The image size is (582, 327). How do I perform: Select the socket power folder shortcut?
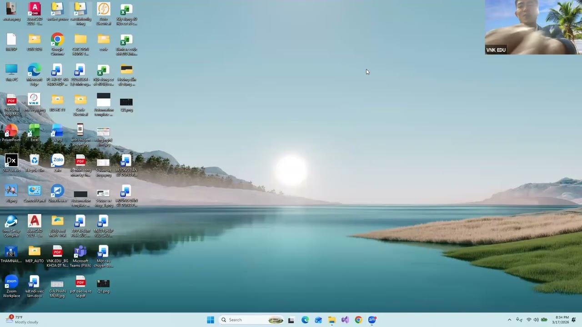[x=57, y=12]
